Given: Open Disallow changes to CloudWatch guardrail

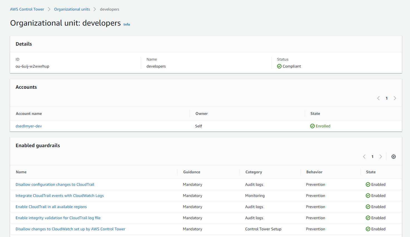Looking at the screenshot, I should [70, 229].
